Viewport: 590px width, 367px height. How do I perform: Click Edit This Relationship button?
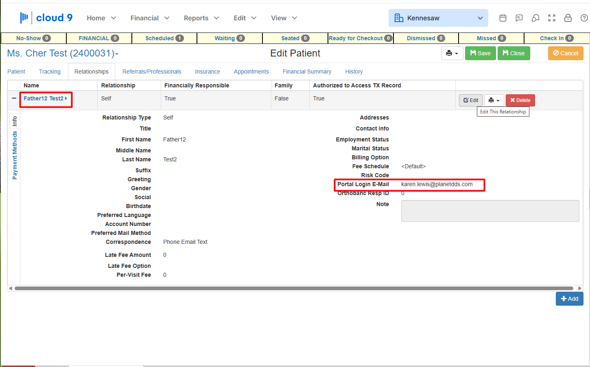(471, 100)
